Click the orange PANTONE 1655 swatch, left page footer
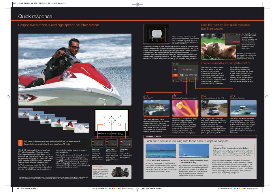 point(123,189)
